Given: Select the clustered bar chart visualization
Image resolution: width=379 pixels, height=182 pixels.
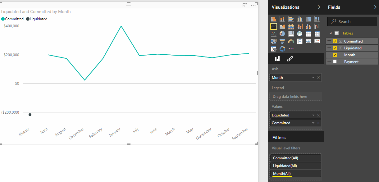Looking at the screenshot, I should click(x=291, y=19).
